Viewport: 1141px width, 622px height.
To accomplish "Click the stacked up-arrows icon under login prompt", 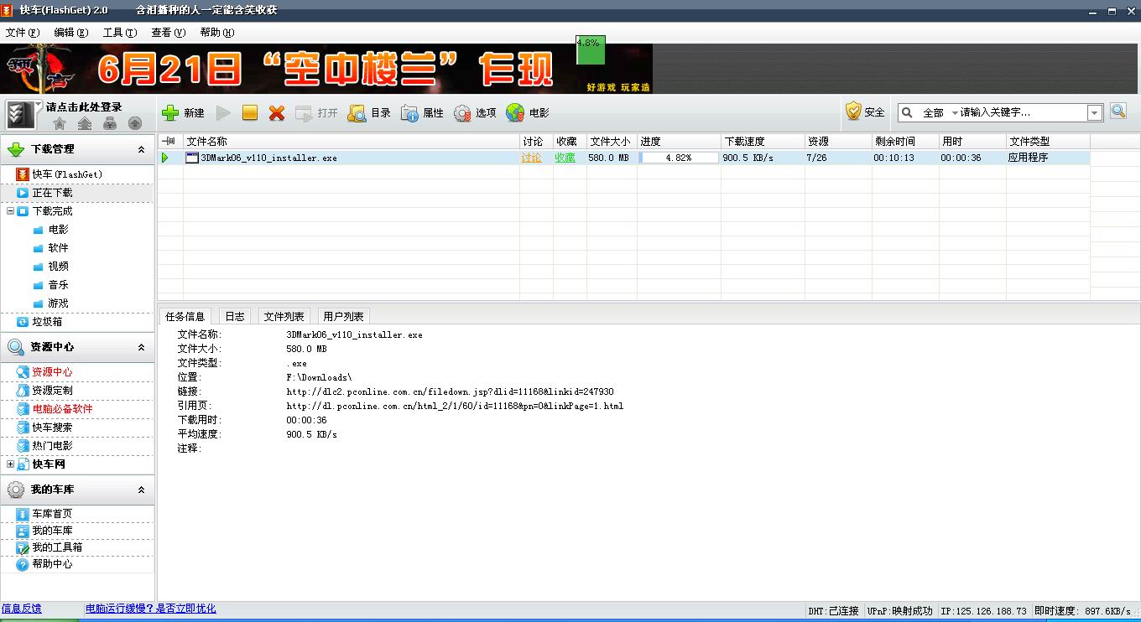I will pos(85,123).
